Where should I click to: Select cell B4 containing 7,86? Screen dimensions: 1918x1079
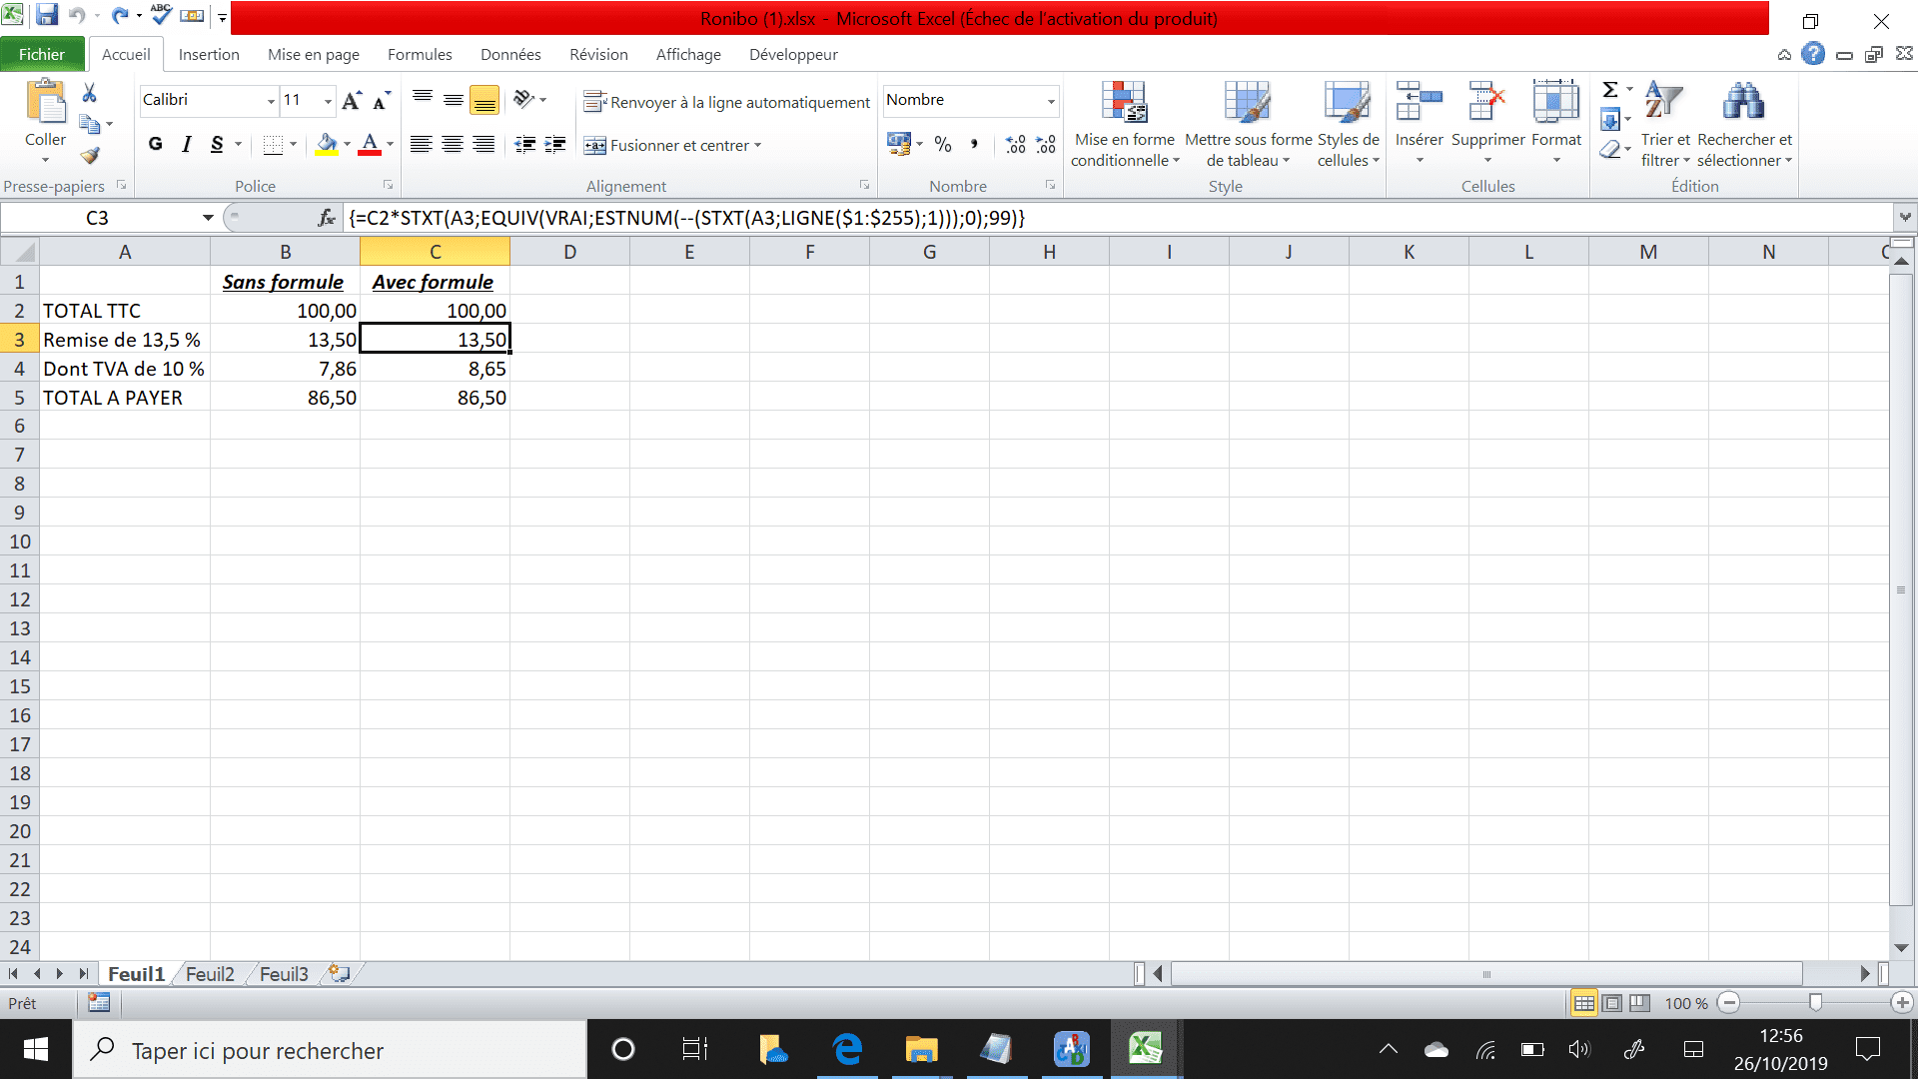coord(285,369)
